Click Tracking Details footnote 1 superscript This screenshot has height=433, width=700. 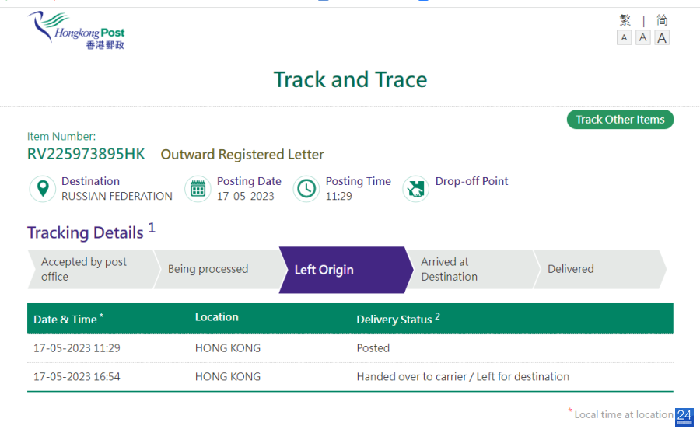[152, 228]
